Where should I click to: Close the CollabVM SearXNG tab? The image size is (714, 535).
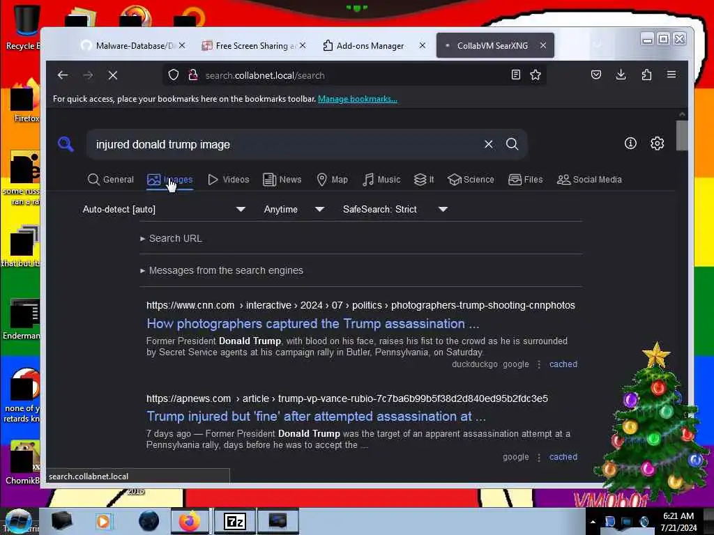click(543, 45)
